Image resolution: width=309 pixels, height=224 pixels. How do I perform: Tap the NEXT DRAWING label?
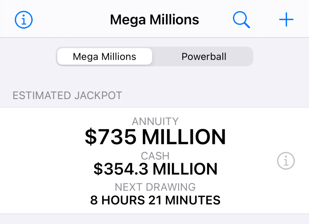point(155,187)
